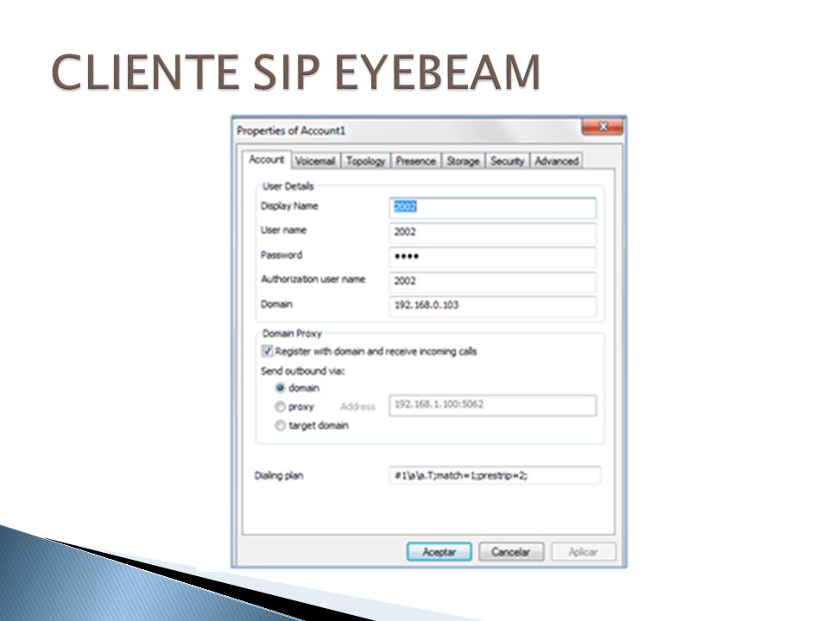Viewport: 829px width, 621px height.
Task: Focus the Password field
Action: pyautogui.click(x=493, y=257)
